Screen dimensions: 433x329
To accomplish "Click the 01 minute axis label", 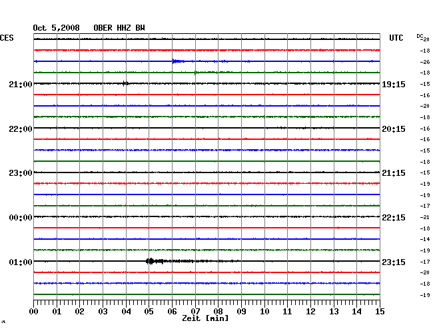I will point(57,312).
